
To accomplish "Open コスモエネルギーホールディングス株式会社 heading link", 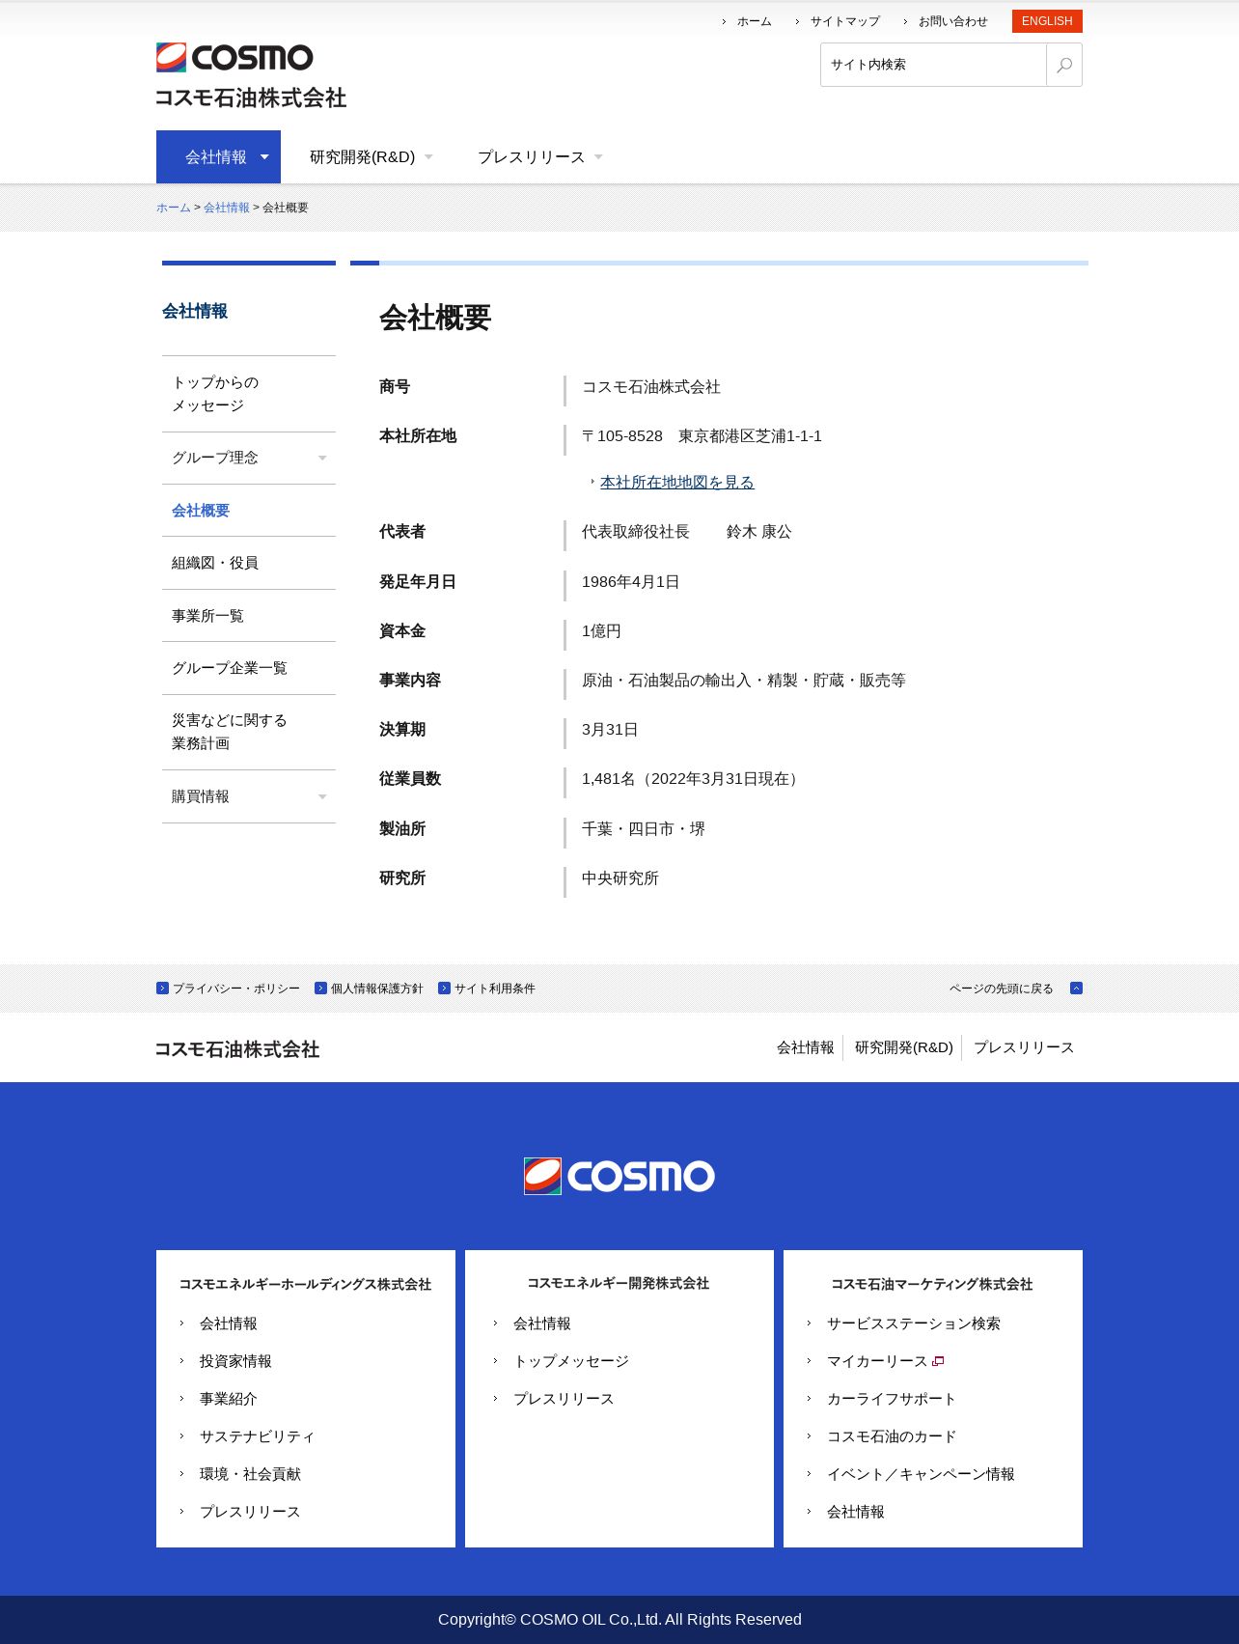I will (x=305, y=1284).
